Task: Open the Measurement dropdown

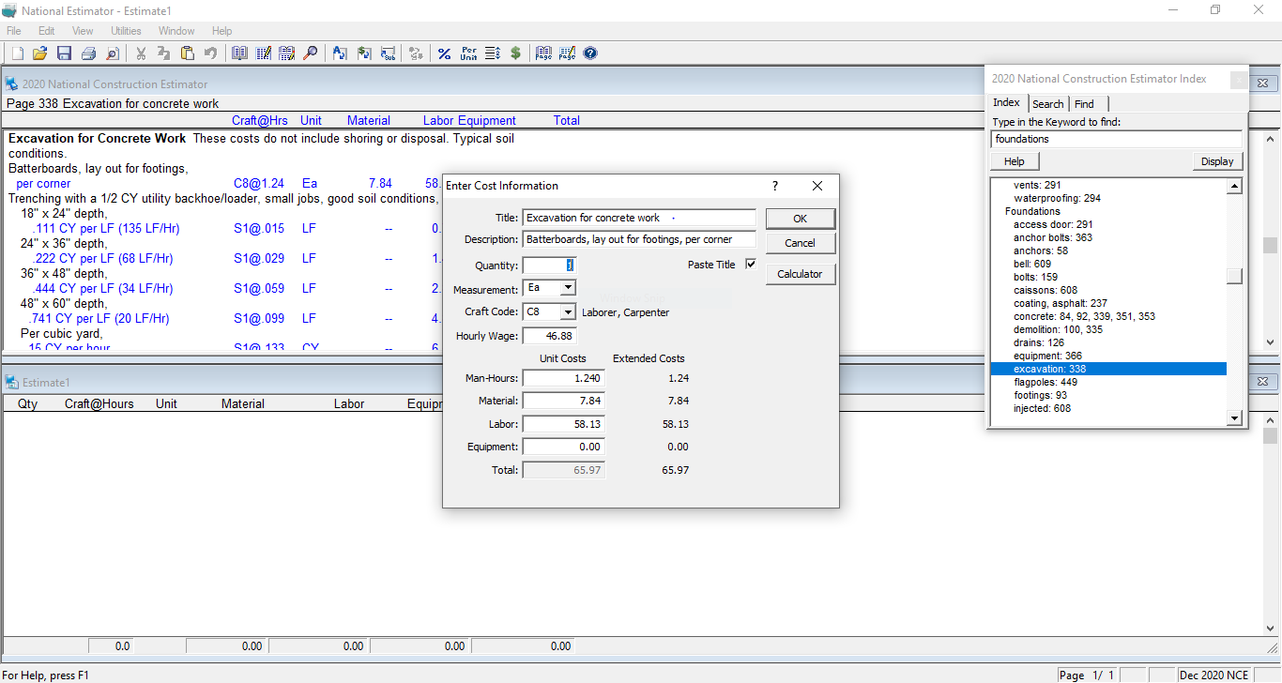Action: 569,288
